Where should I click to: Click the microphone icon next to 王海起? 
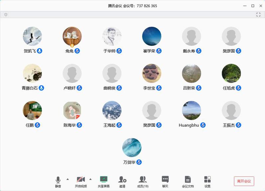[x=119, y=125]
